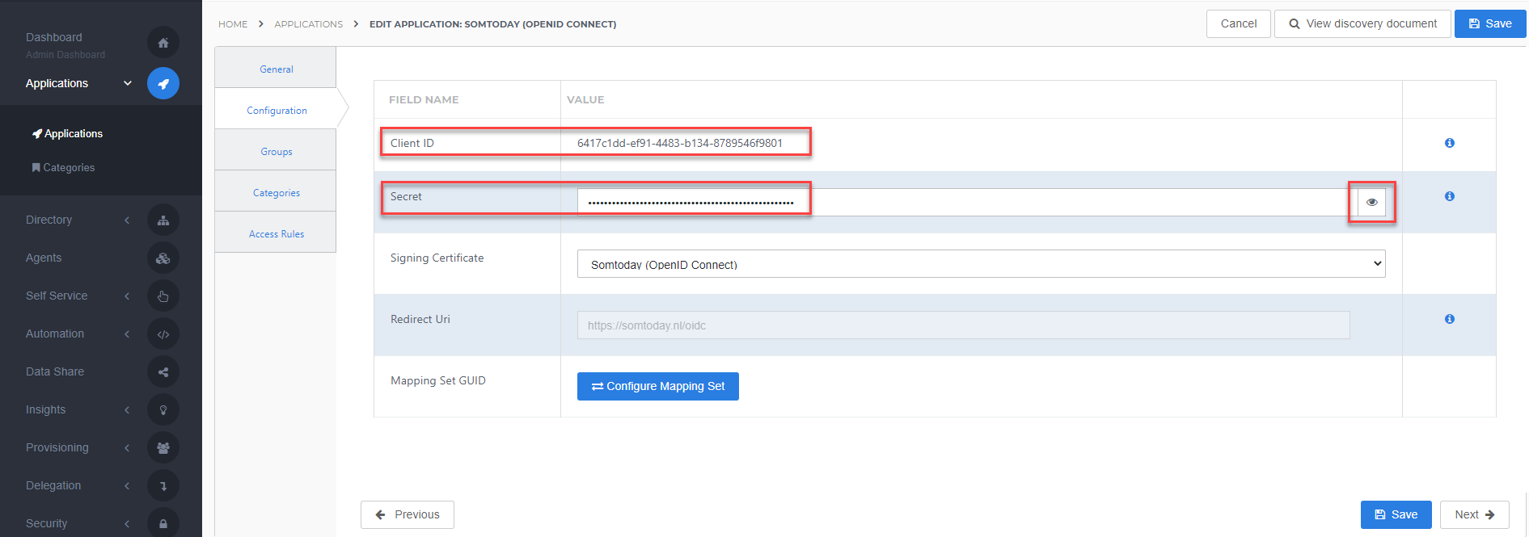The width and height of the screenshot is (1529, 537).
Task: Click the Dashboard sidebar label
Action: coord(54,37)
